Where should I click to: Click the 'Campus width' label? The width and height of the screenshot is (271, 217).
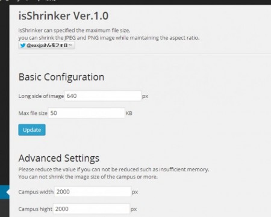(36, 192)
